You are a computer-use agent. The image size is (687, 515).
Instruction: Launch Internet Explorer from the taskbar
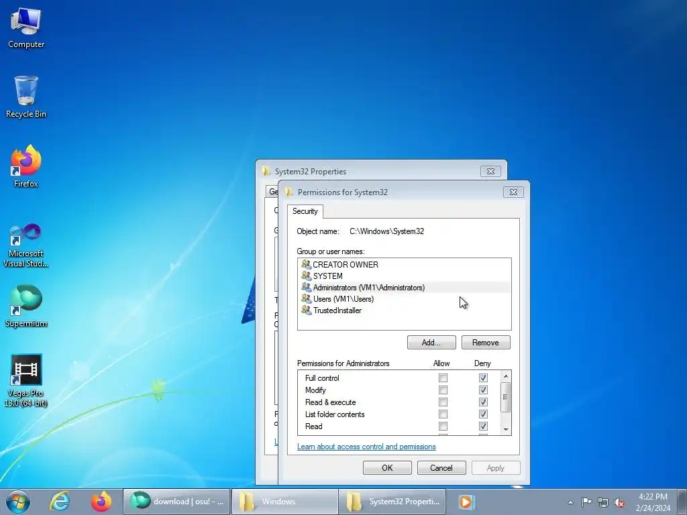point(60,502)
